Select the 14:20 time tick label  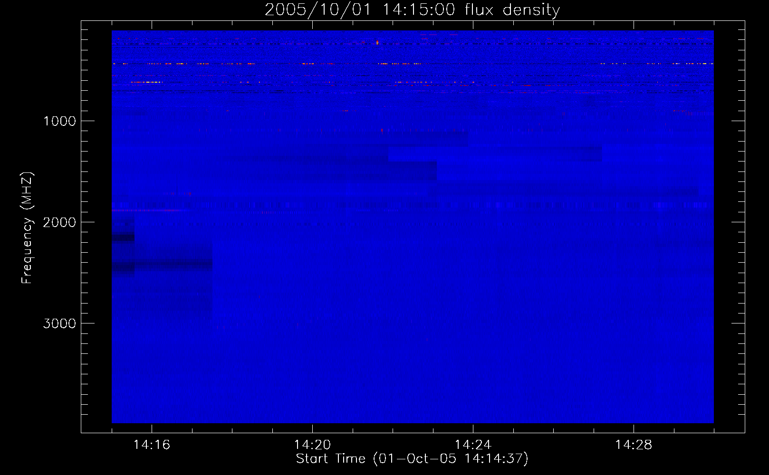click(x=312, y=445)
